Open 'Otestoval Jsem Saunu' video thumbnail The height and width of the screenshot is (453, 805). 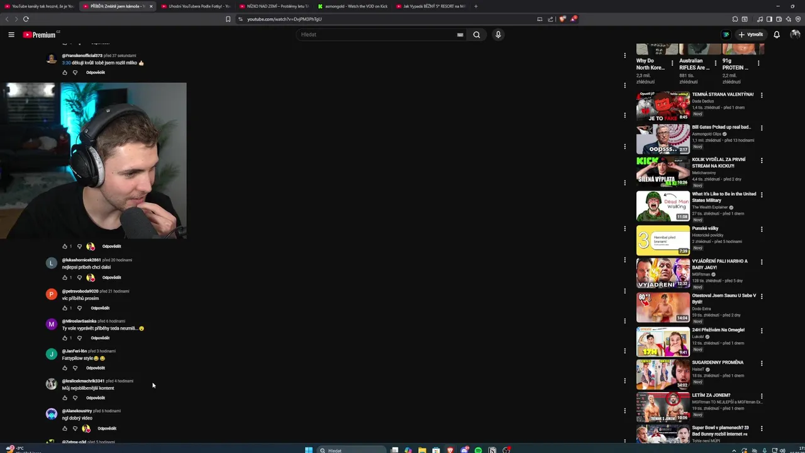(x=663, y=307)
